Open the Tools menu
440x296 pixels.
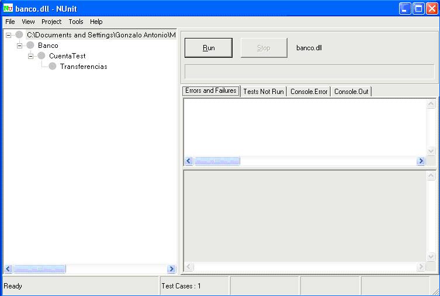tap(76, 22)
